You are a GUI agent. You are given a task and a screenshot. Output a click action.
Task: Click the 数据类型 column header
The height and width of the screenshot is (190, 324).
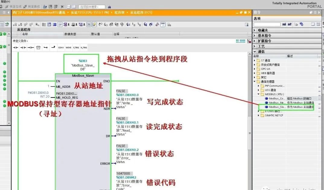tap(70, 34)
